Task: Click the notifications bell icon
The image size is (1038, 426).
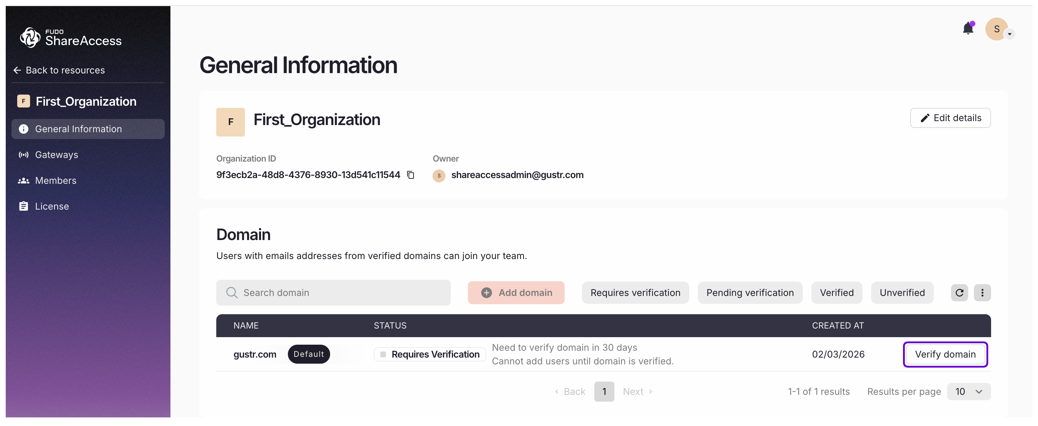Action: coord(967,29)
